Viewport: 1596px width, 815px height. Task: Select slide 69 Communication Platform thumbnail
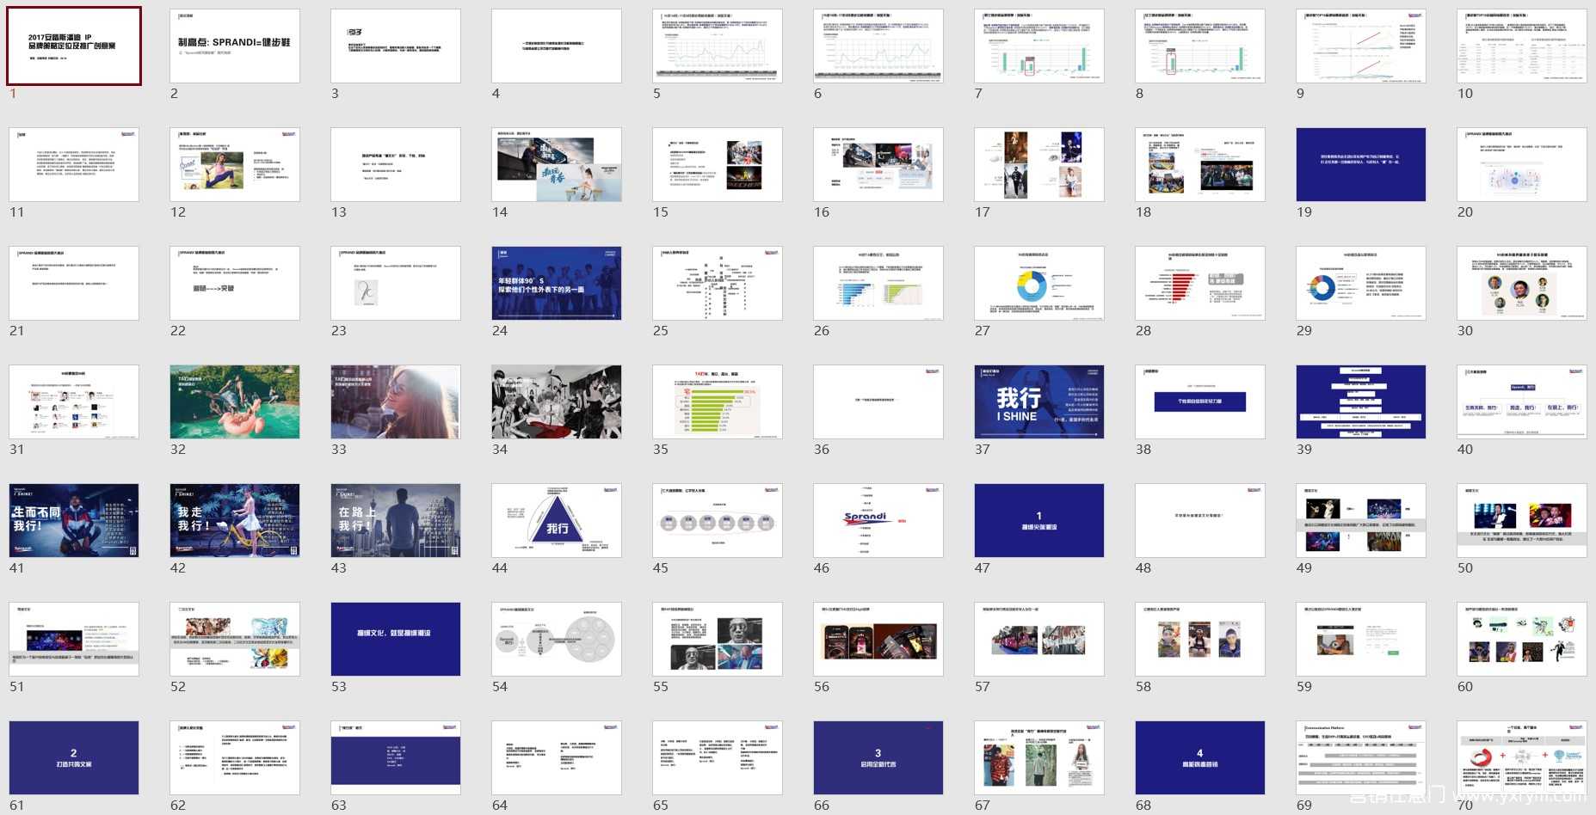tap(1361, 757)
